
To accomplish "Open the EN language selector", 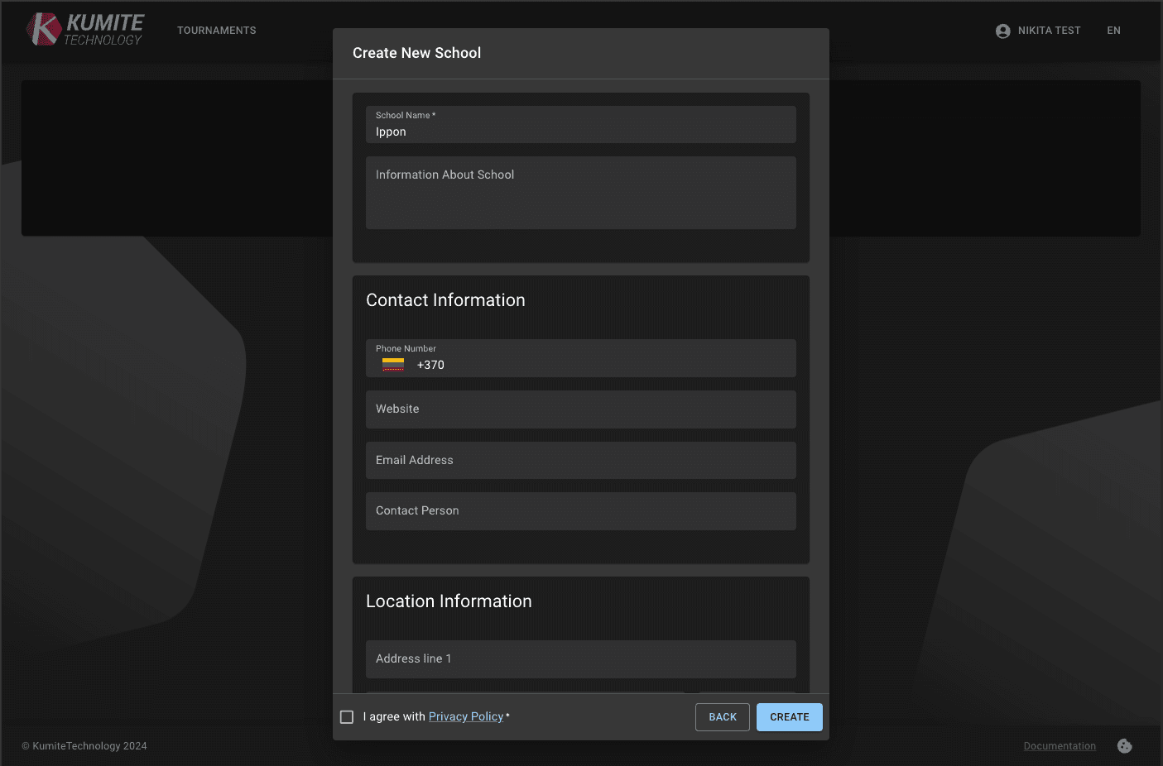I will pyautogui.click(x=1113, y=31).
